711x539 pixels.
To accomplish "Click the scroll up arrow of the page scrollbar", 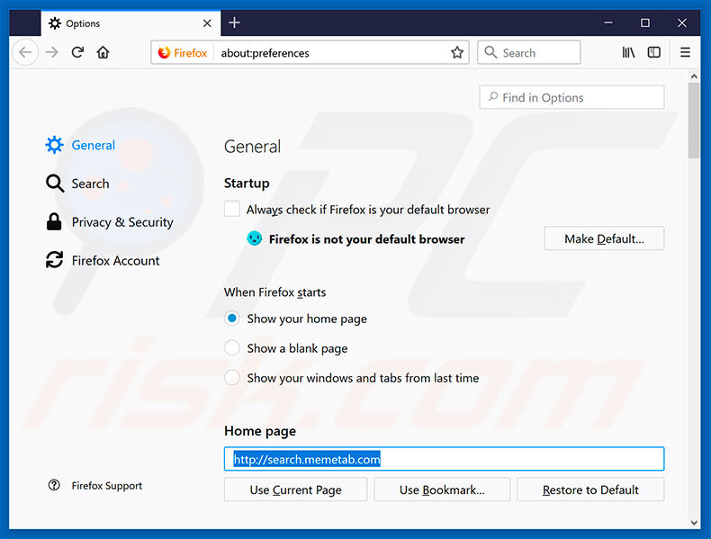I will point(694,76).
